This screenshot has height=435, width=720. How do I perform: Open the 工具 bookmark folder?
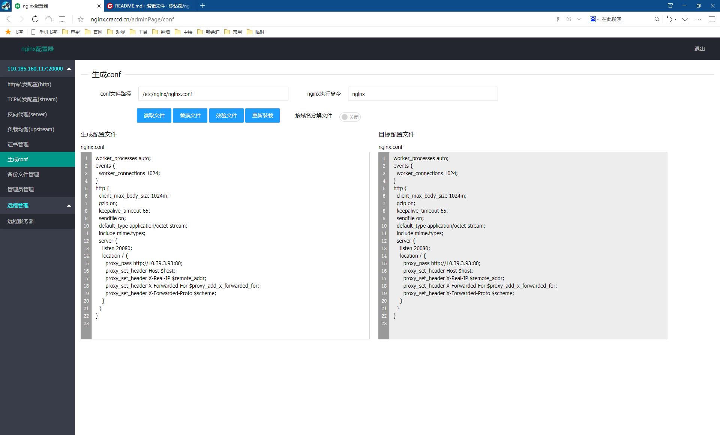[139, 32]
